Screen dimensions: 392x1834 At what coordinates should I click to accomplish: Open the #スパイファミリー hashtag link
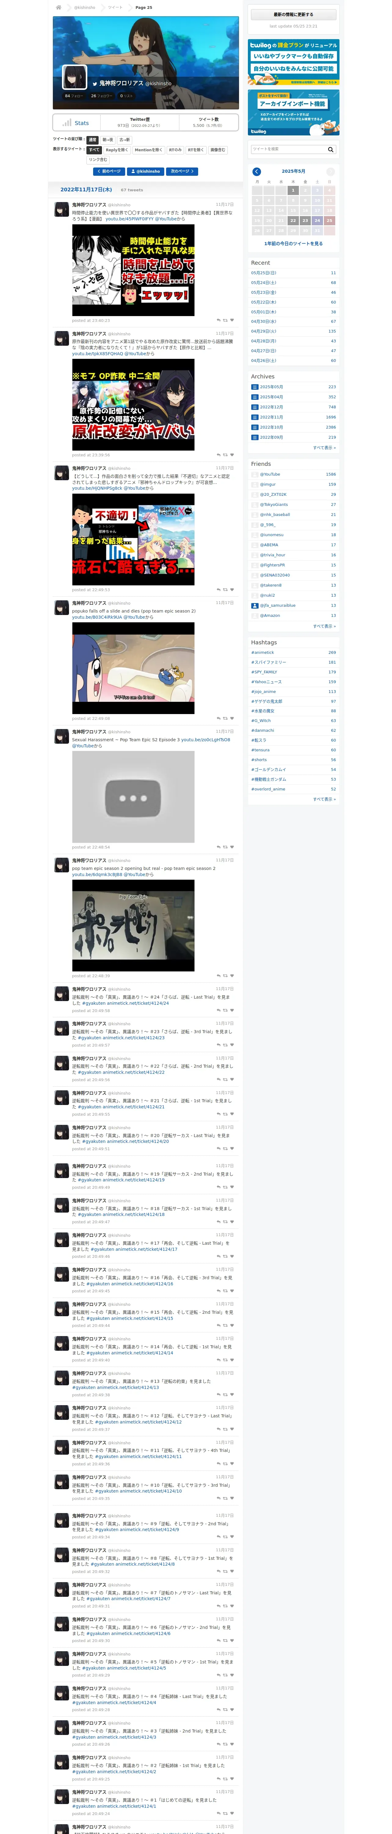269,663
